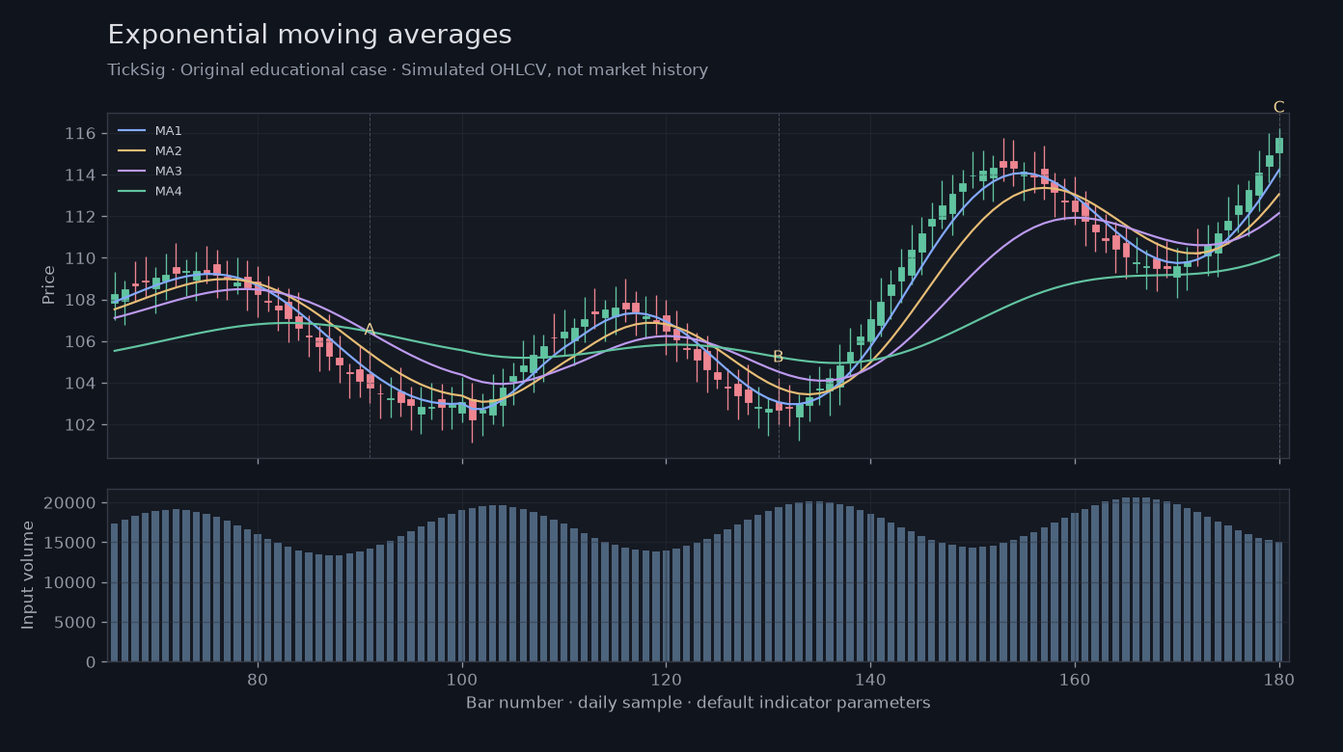This screenshot has height=752, width=1343.
Task: Click marker label A on price chart
Action: [x=370, y=330]
